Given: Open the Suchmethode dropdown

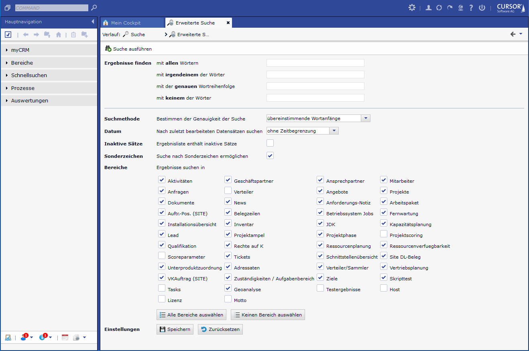Looking at the screenshot, I should coord(365,118).
